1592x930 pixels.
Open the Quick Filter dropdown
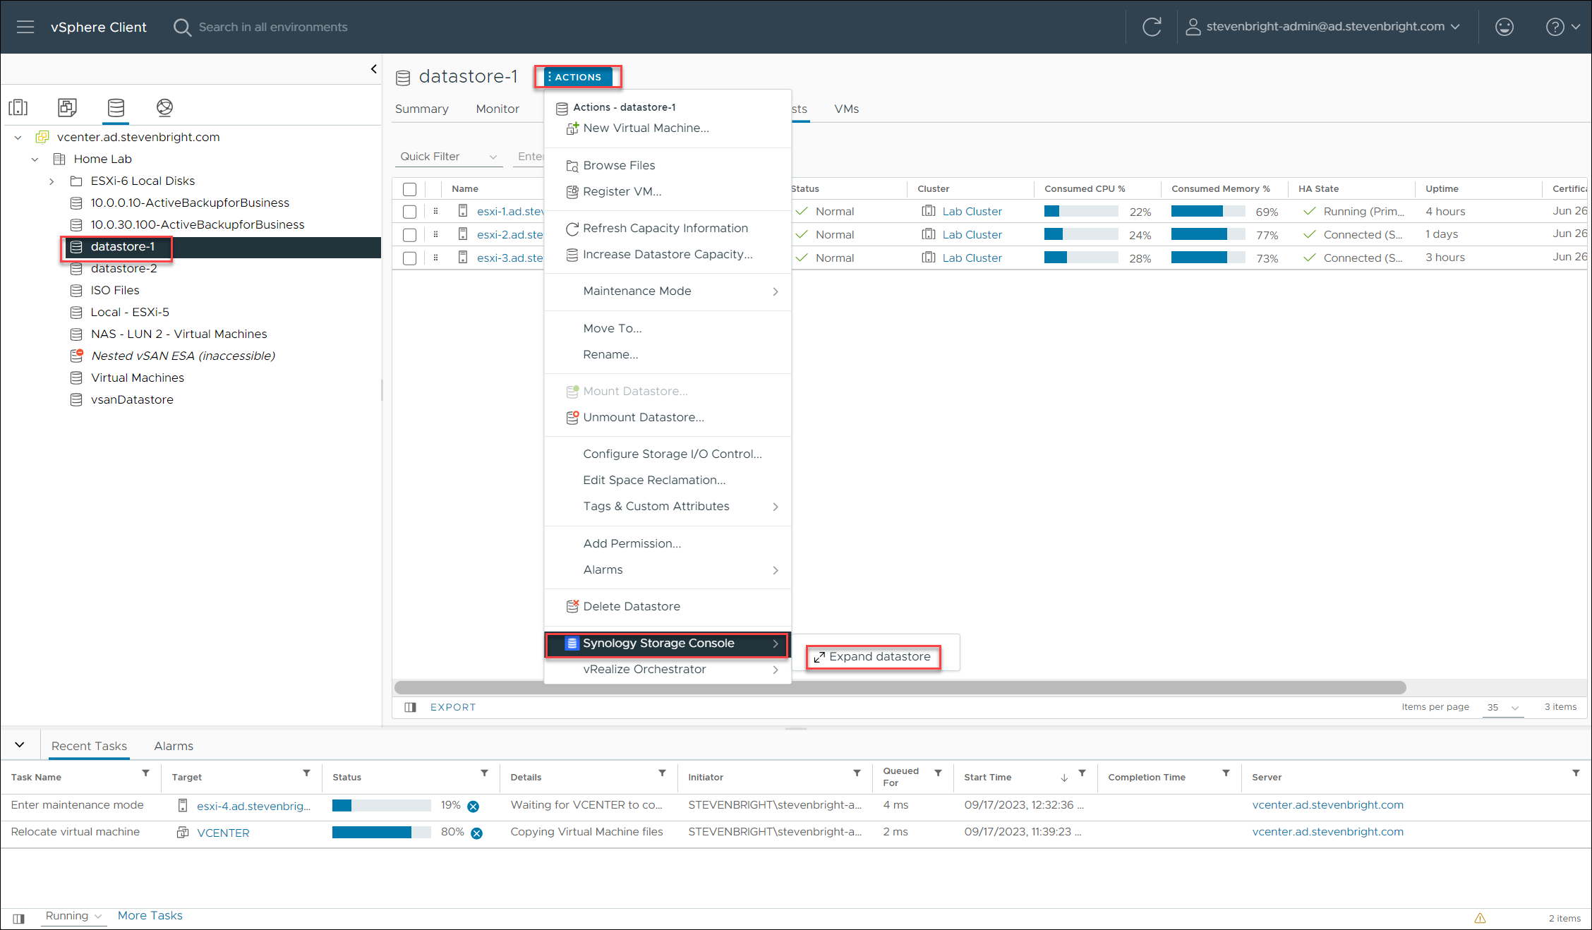pos(448,157)
